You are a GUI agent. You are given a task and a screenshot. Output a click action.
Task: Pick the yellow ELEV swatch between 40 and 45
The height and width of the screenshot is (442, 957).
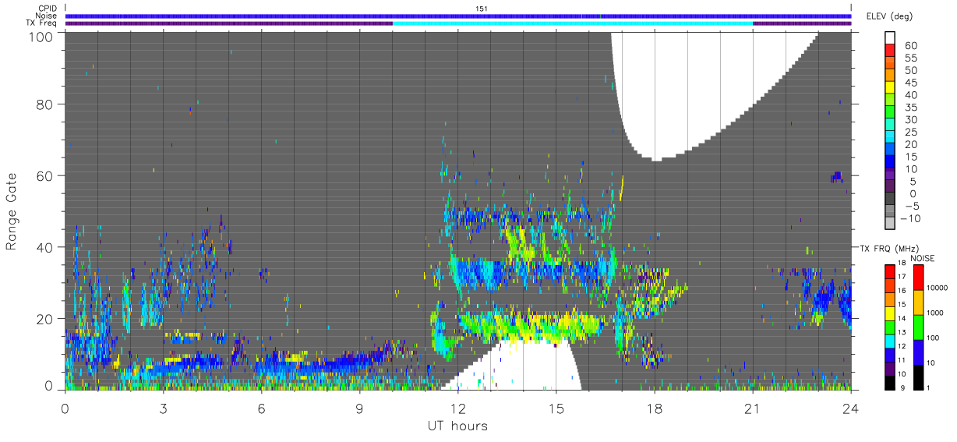click(890, 88)
